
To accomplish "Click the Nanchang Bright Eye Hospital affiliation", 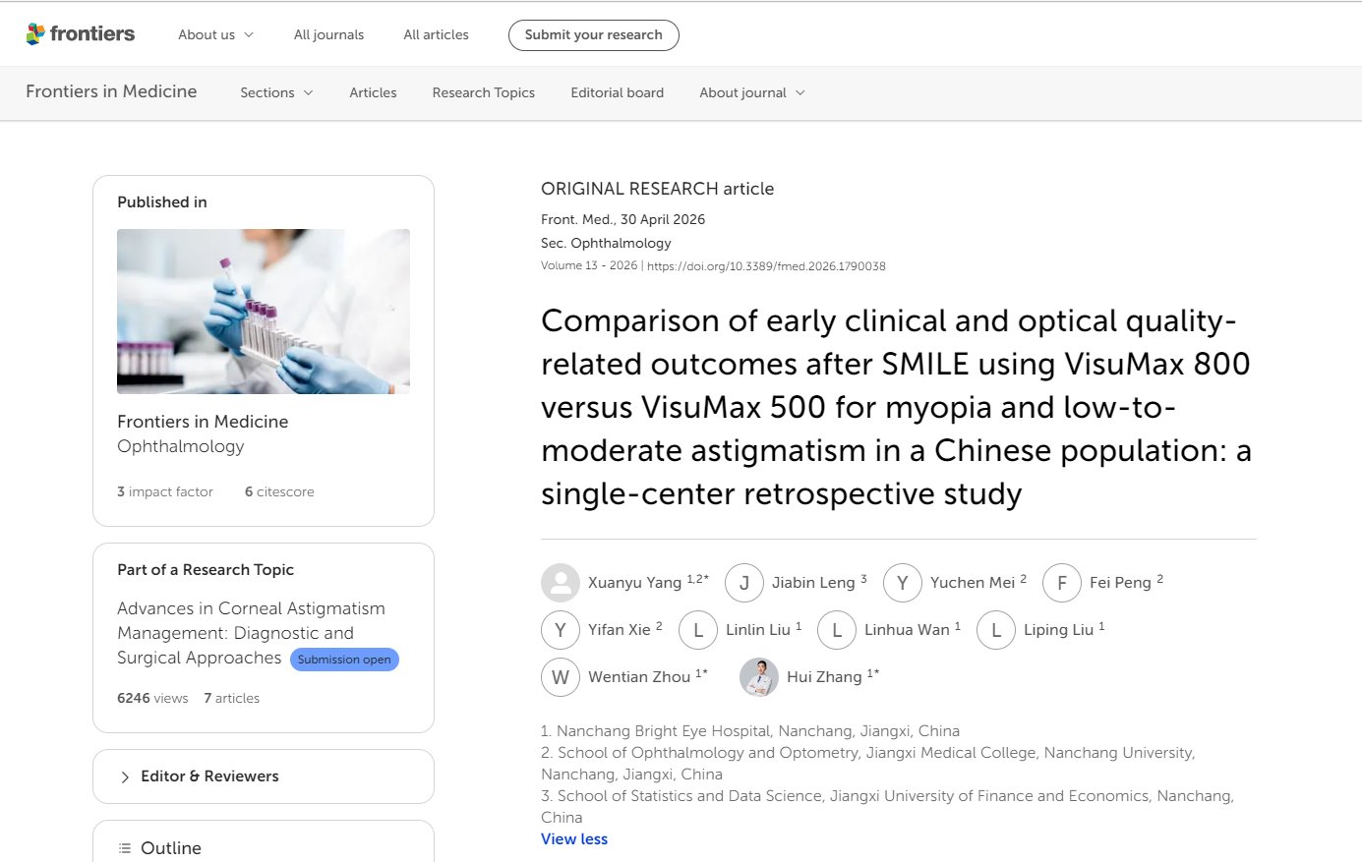I will (750, 731).
